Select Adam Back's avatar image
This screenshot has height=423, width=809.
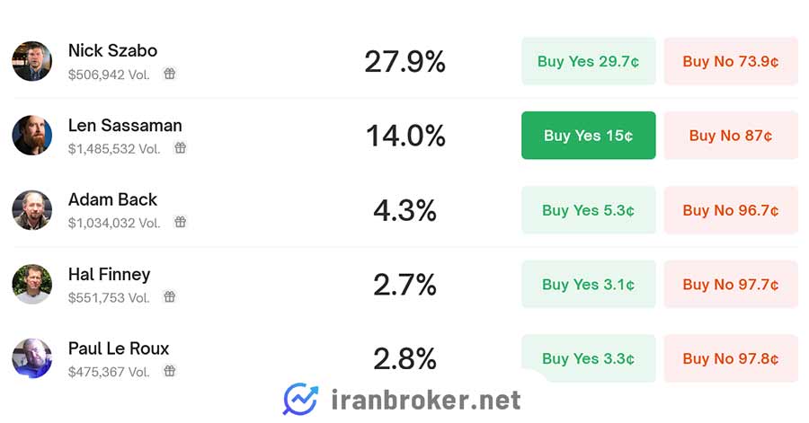coord(32,210)
